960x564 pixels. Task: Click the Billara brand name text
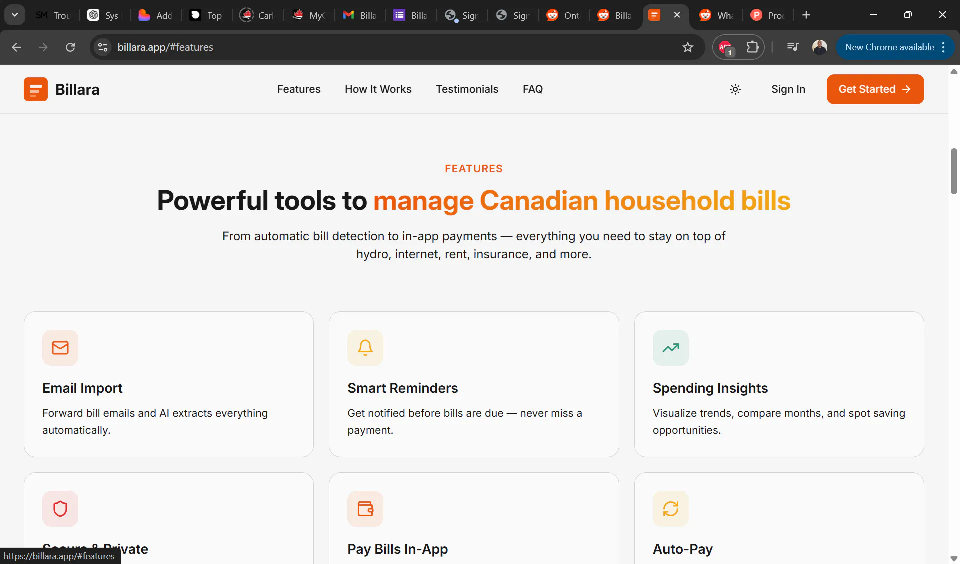(x=77, y=89)
